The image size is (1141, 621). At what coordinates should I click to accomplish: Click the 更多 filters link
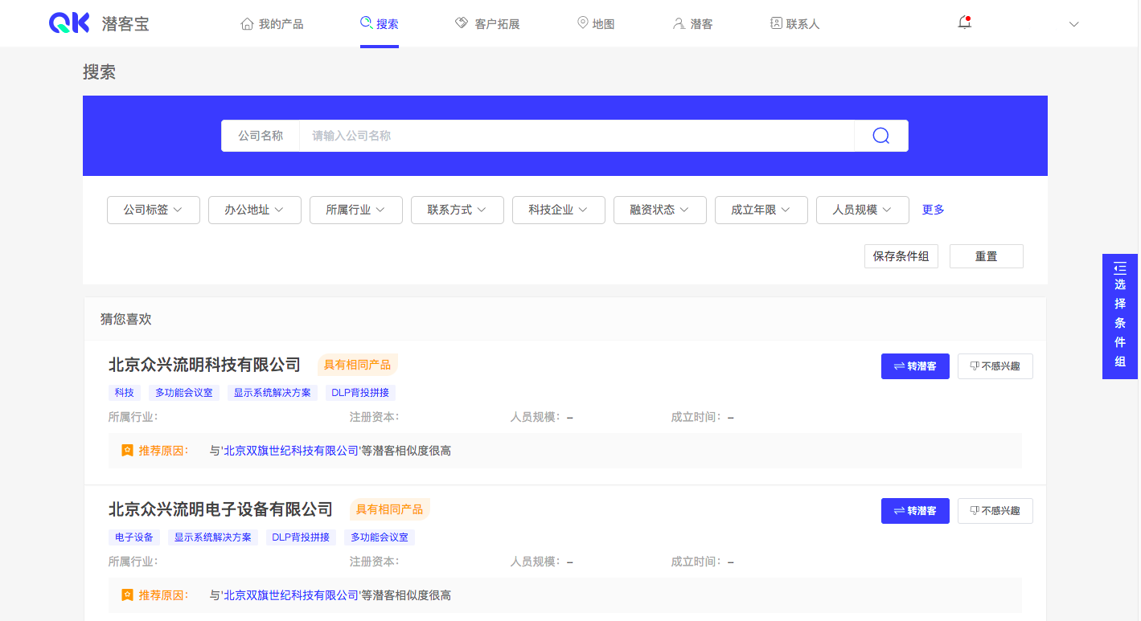tap(933, 210)
